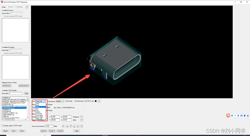The width and height of the screenshot is (250, 136).
Task: Click the Save button
Action: [14, 131]
